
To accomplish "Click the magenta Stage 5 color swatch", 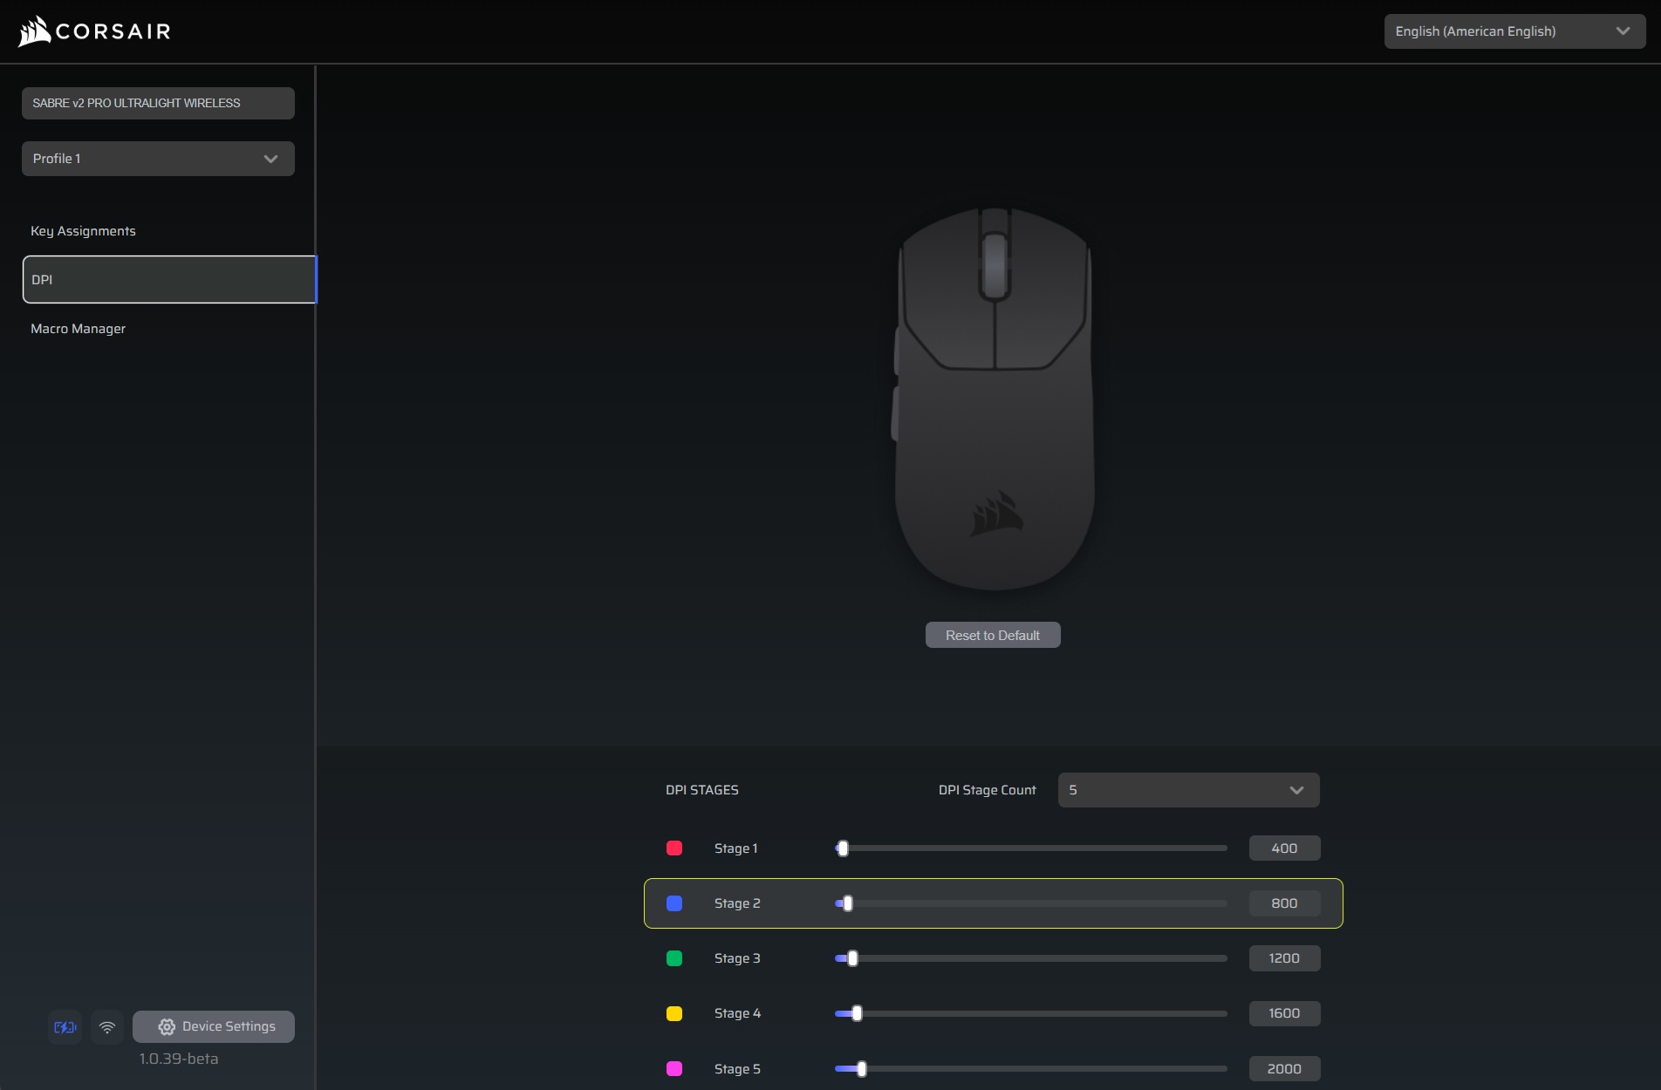I will pyautogui.click(x=674, y=1068).
